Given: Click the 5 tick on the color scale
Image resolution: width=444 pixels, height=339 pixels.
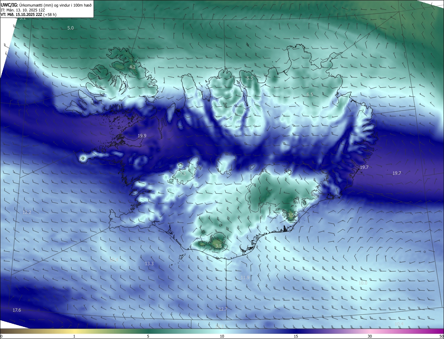Looking at the screenshot, I should coord(148,336).
